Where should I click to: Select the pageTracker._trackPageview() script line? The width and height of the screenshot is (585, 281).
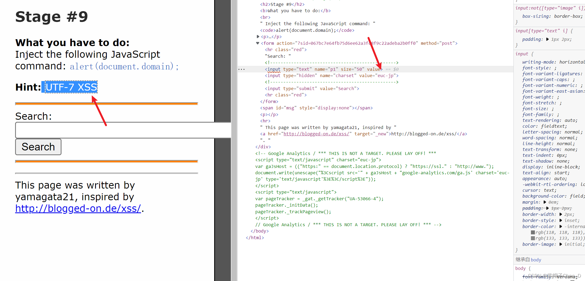293,212
